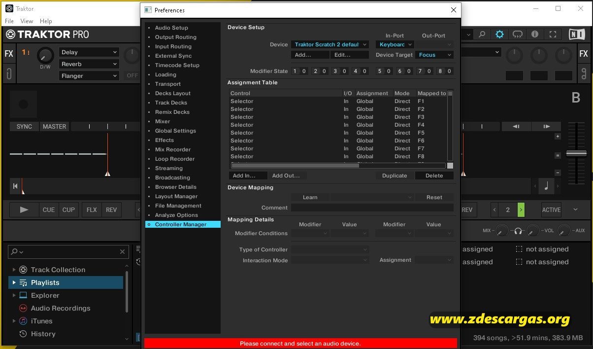Click the Deck A play button
Screen dimensions: 593x349
point(24,210)
